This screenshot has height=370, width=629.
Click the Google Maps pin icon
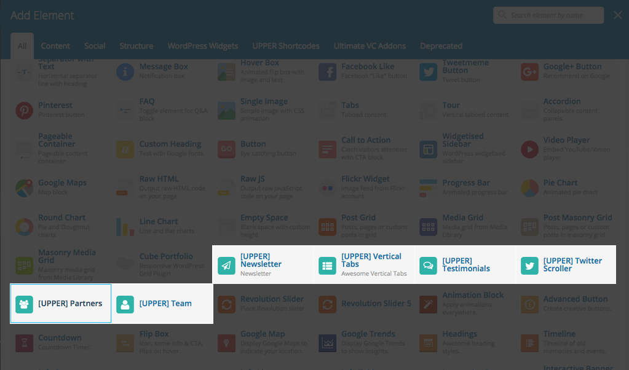pos(24,188)
